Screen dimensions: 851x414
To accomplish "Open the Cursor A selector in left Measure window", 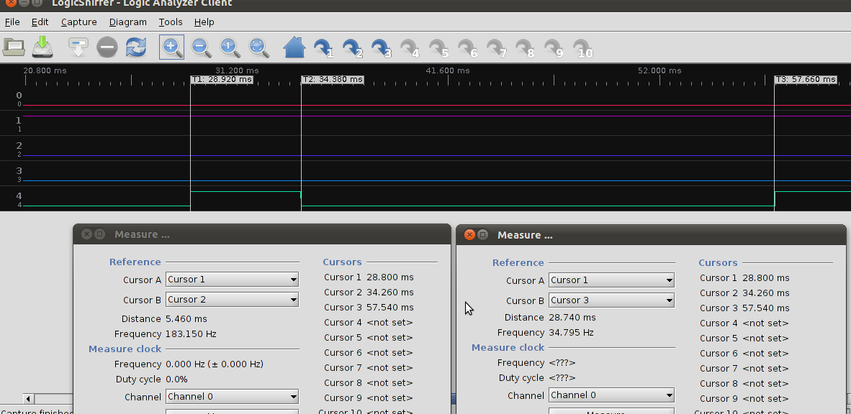I will (x=231, y=280).
